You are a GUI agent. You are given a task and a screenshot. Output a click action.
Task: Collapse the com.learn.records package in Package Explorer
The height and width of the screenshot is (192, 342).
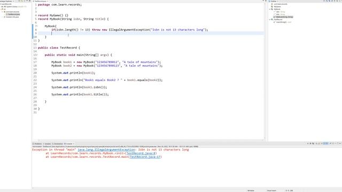2,12
